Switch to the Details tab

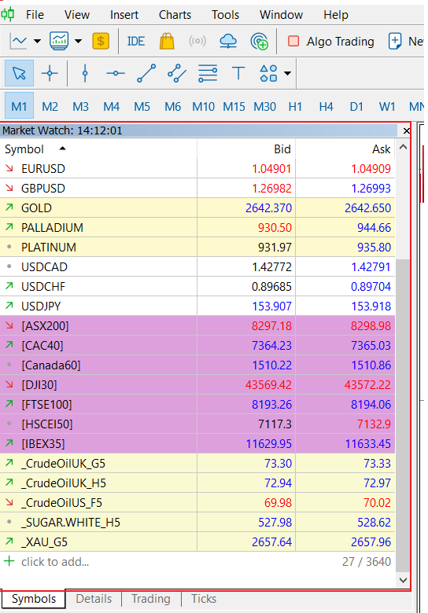pos(94,599)
